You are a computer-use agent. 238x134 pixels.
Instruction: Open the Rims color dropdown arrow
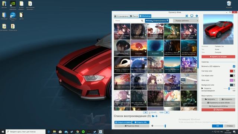click(x=234, y=80)
